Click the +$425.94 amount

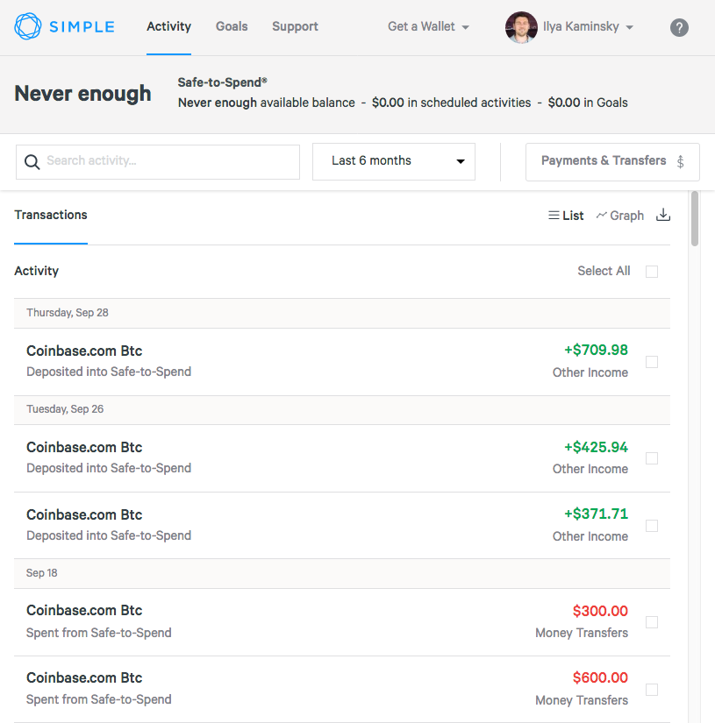tap(596, 447)
